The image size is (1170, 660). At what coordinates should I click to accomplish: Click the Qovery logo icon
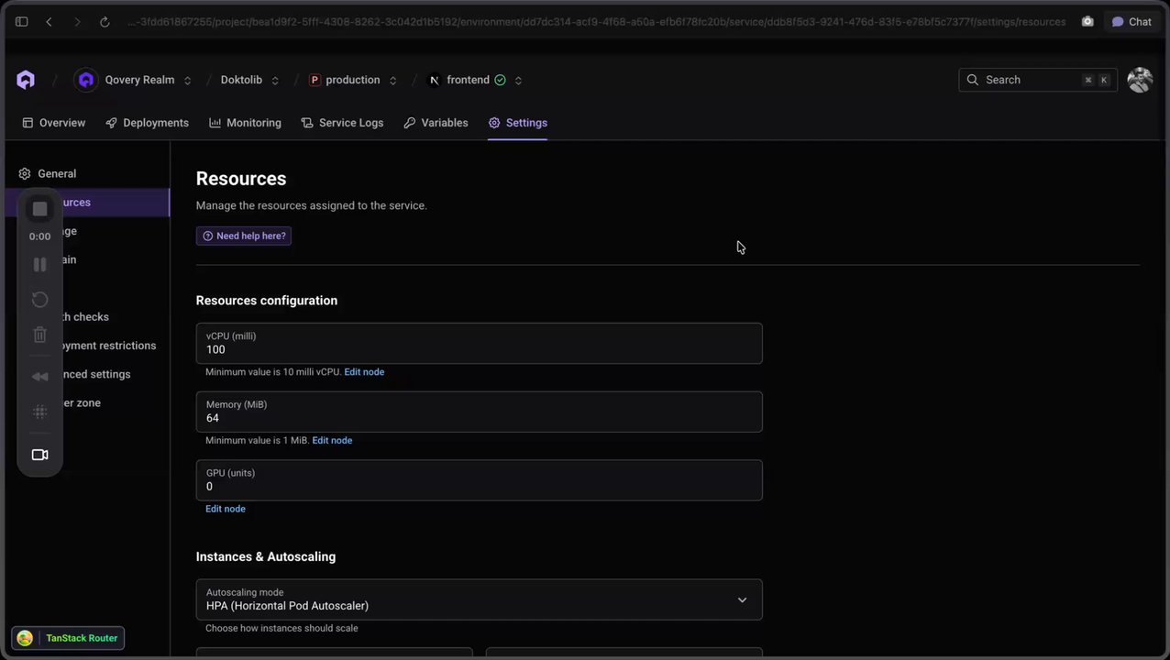coord(26,80)
